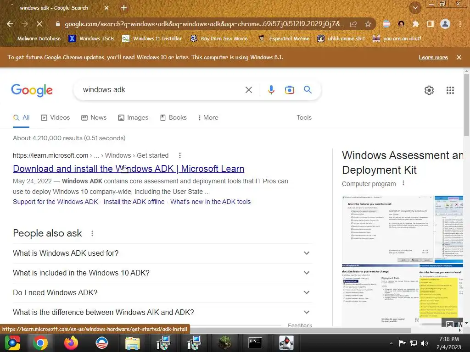Open Firefox from the taskbar
Viewport: 470px width, 352px height.
(71, 343)
